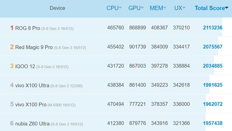Viewport: 232px width, 131px height.
Task: Sort by MEM column arrow
Action: point(165,8)
